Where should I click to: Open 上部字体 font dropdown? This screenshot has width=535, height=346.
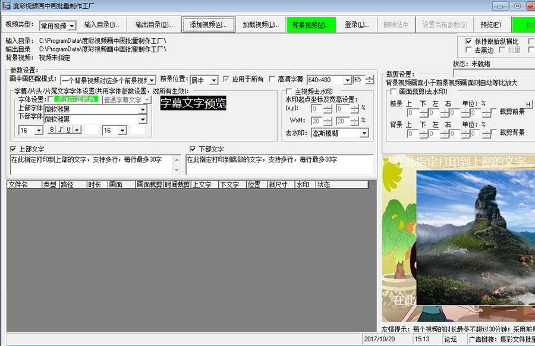pyautogui.click(x=96, y=109)
